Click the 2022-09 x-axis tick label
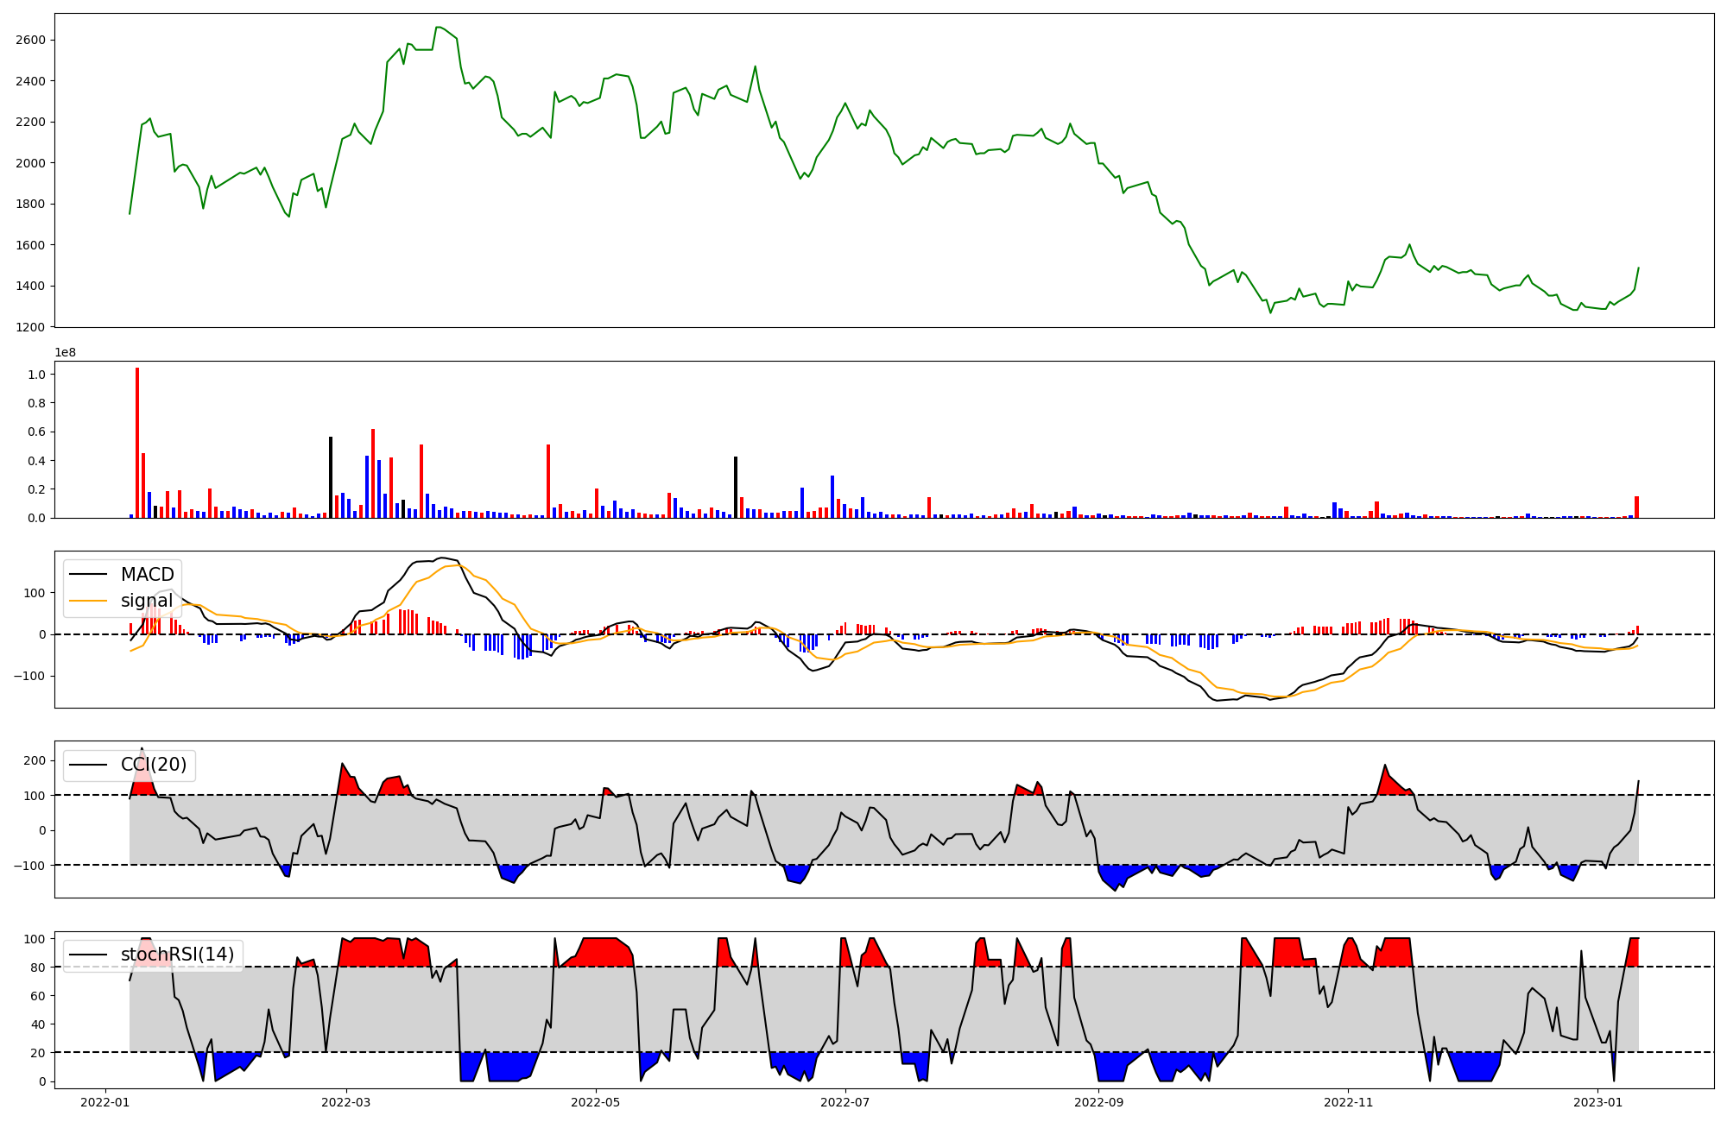Screen dimensions: 1727x1122 tap(1098, 1102)
